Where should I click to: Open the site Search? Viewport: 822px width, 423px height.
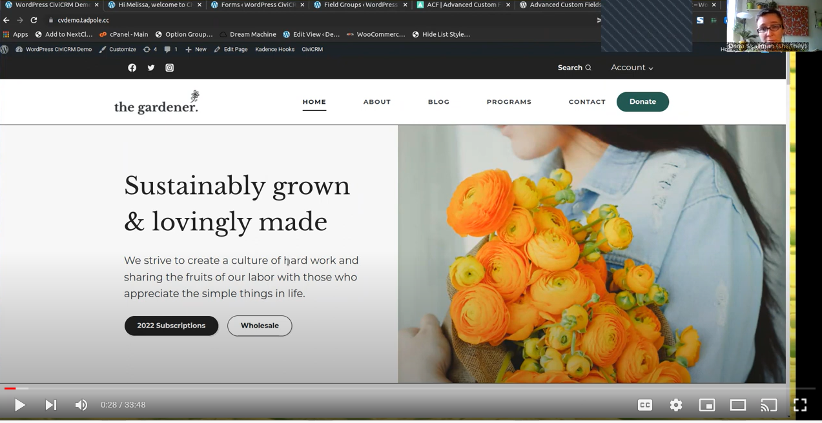click(x=574, y=68)
